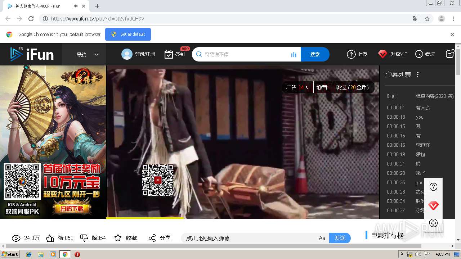Image resolution: width=461 pixels, height=259 pixels.
Task: Share the video via 分享 icon
Action: pos(152,238)
